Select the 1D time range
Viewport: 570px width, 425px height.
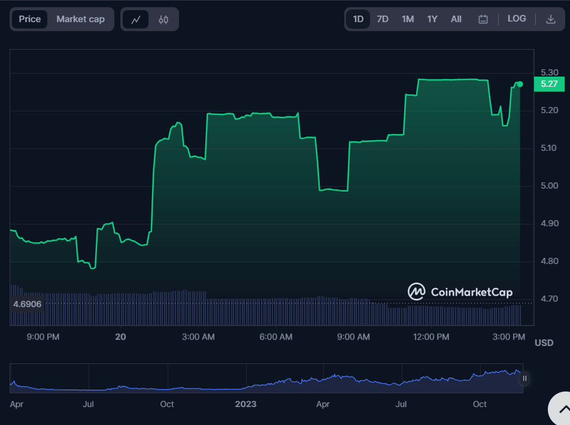[x=358, y=19]
